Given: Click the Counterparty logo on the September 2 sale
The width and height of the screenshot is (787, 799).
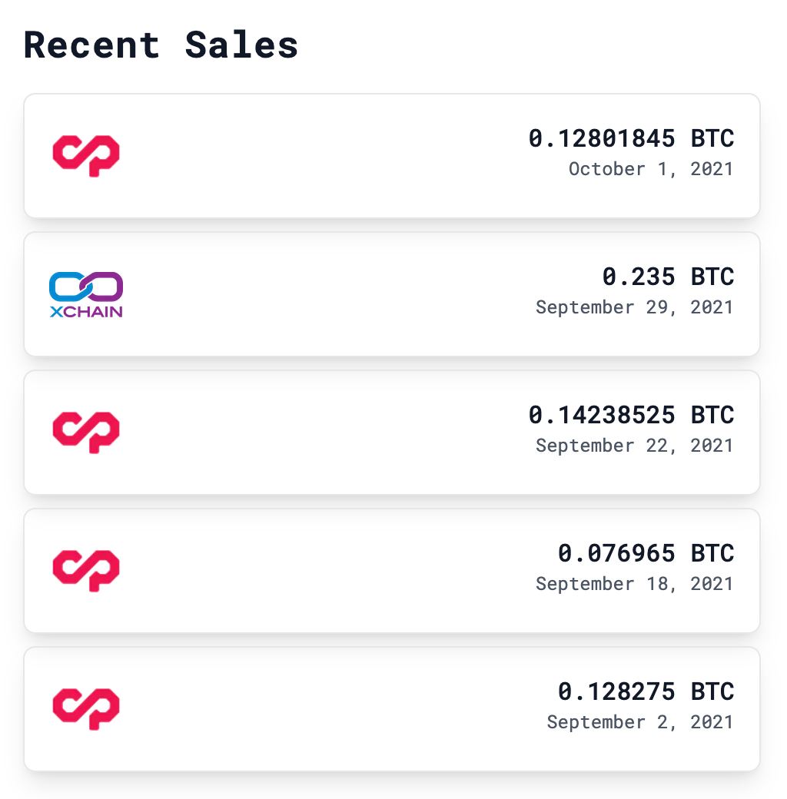Looking at the screenshot, I should click(86, 709).
